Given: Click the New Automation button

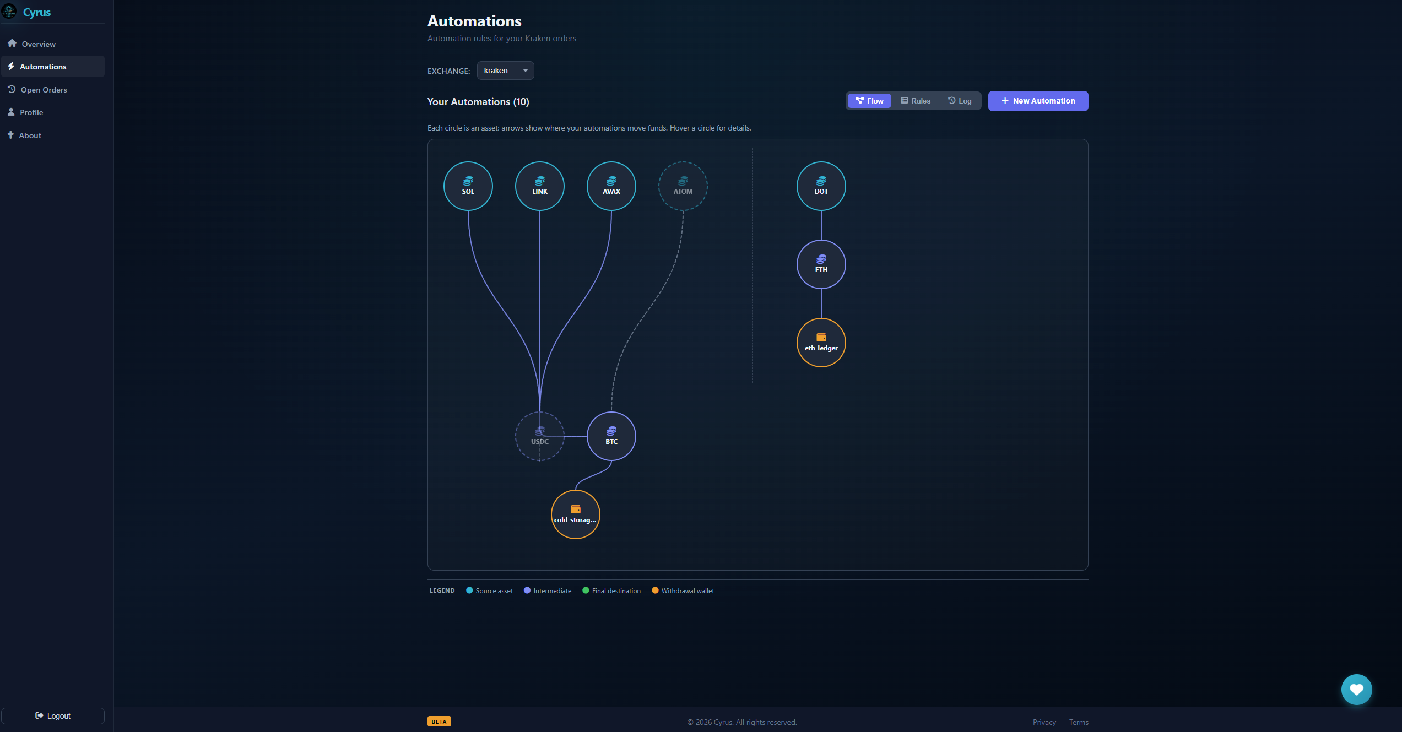Looking at the screenshot, I should (x=1038, y=101).
